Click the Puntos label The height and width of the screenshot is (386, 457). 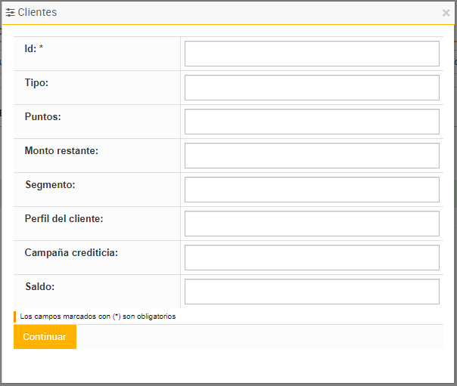tap(42, 116)
